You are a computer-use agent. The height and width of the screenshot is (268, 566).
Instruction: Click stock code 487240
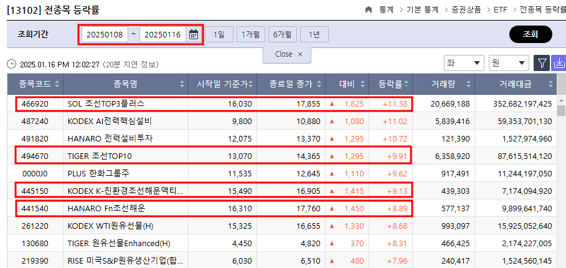[x=35, y=122]
